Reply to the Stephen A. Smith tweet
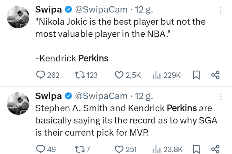Image resolution: width=232 pixels, height=154 pixels. (41, 149)
